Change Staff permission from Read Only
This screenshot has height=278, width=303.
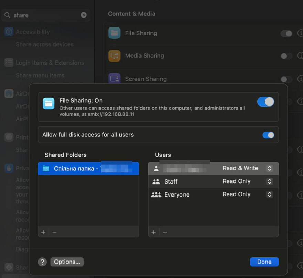tap(270, 181)
